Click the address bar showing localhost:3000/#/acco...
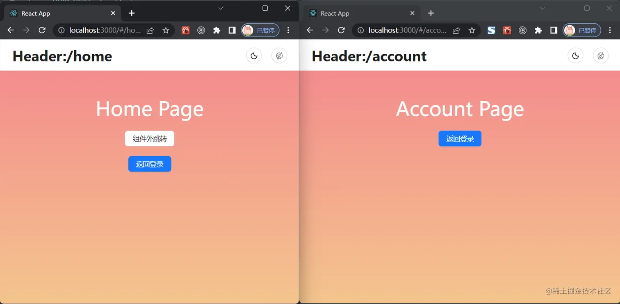The image size is (620, 304). point(416,30)
